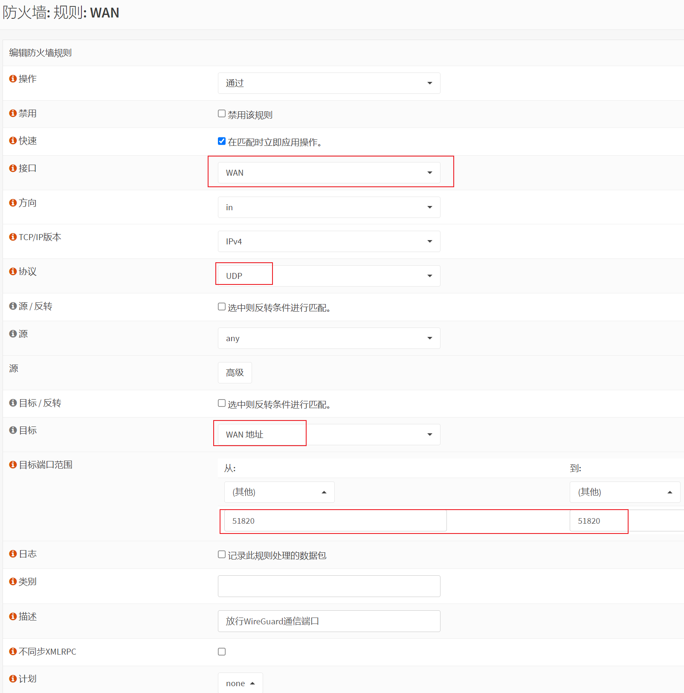Click the empty 类别 input field
This screenshot has width=684, height=693.
pyautogui.click(x=329, y=586)
